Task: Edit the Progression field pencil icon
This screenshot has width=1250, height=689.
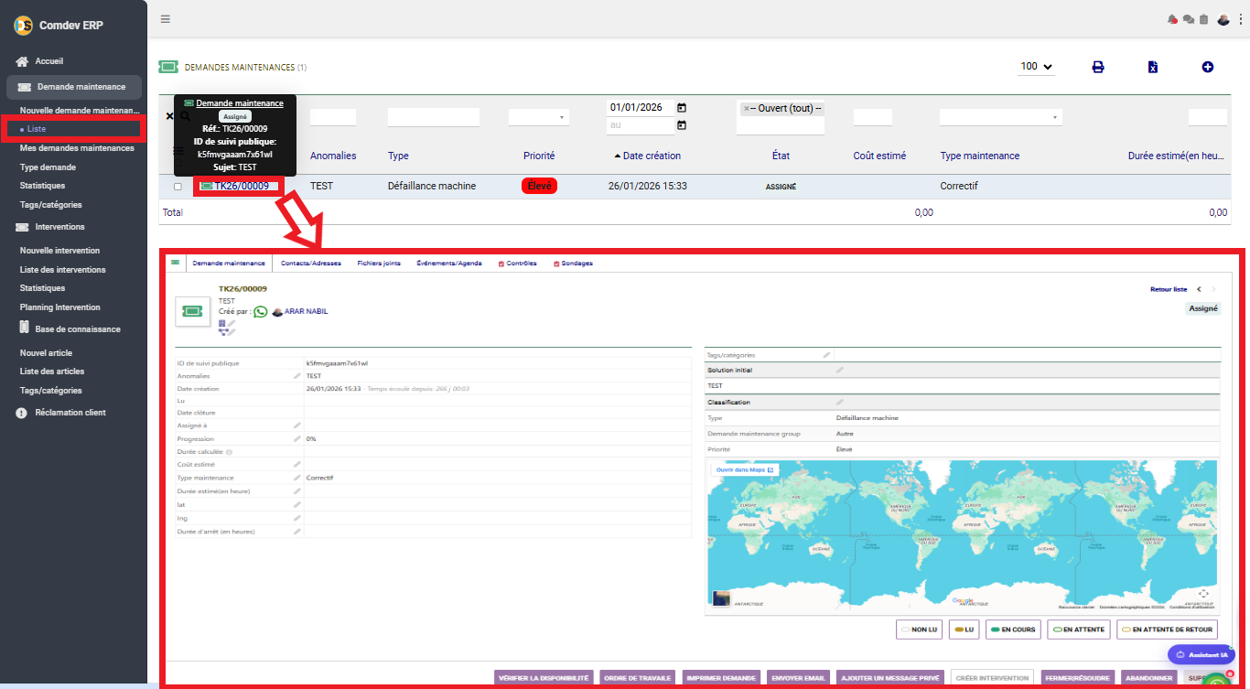Action: point(296,439)
